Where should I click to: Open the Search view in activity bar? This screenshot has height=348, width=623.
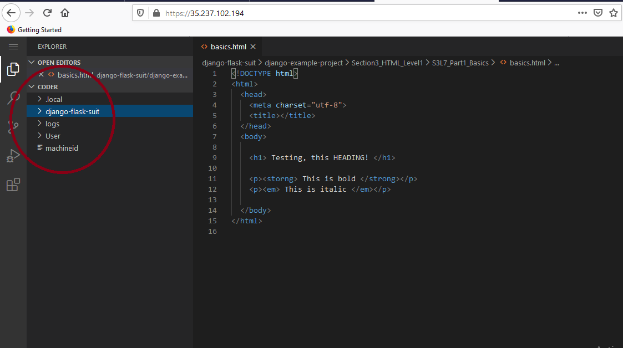click(x=13, y=98)
